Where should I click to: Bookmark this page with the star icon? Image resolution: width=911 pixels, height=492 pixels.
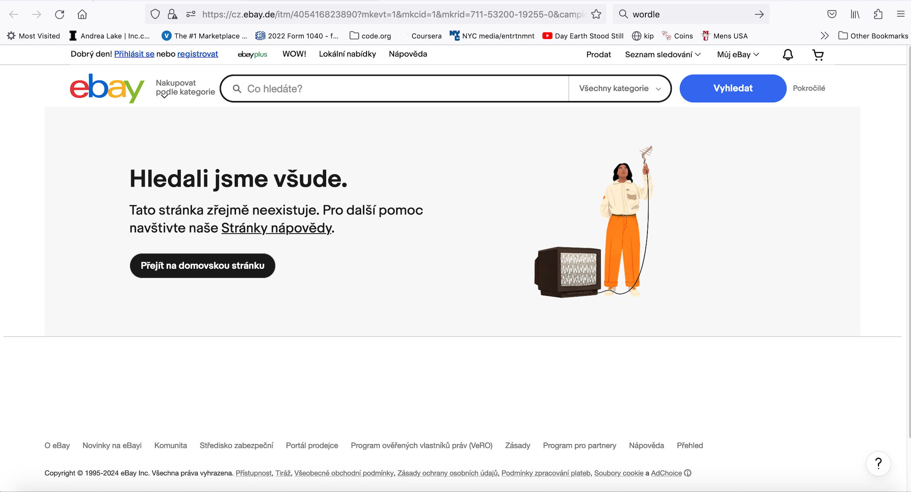tap(596, 14)
